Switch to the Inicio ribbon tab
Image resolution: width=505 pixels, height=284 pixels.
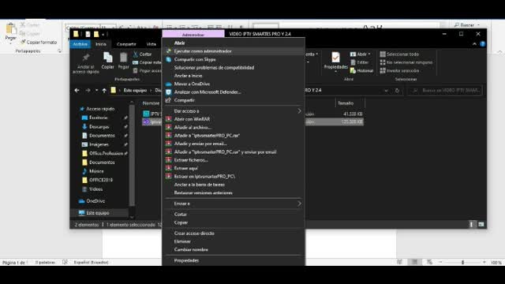coord(101,44)
